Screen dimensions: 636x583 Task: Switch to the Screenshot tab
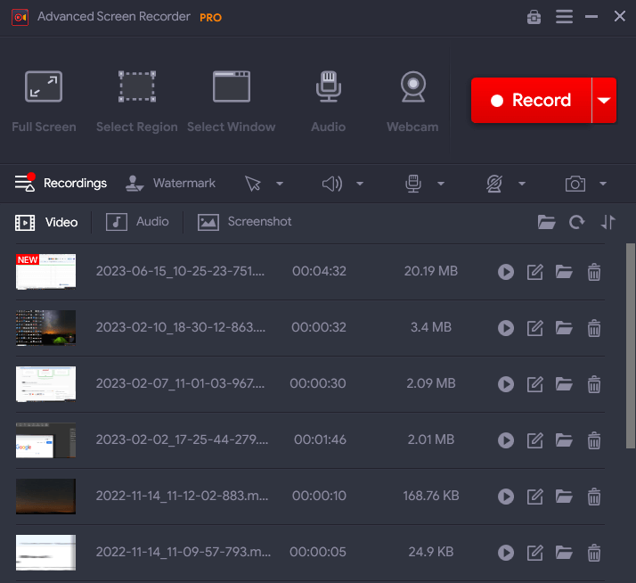tap(244, 222)
